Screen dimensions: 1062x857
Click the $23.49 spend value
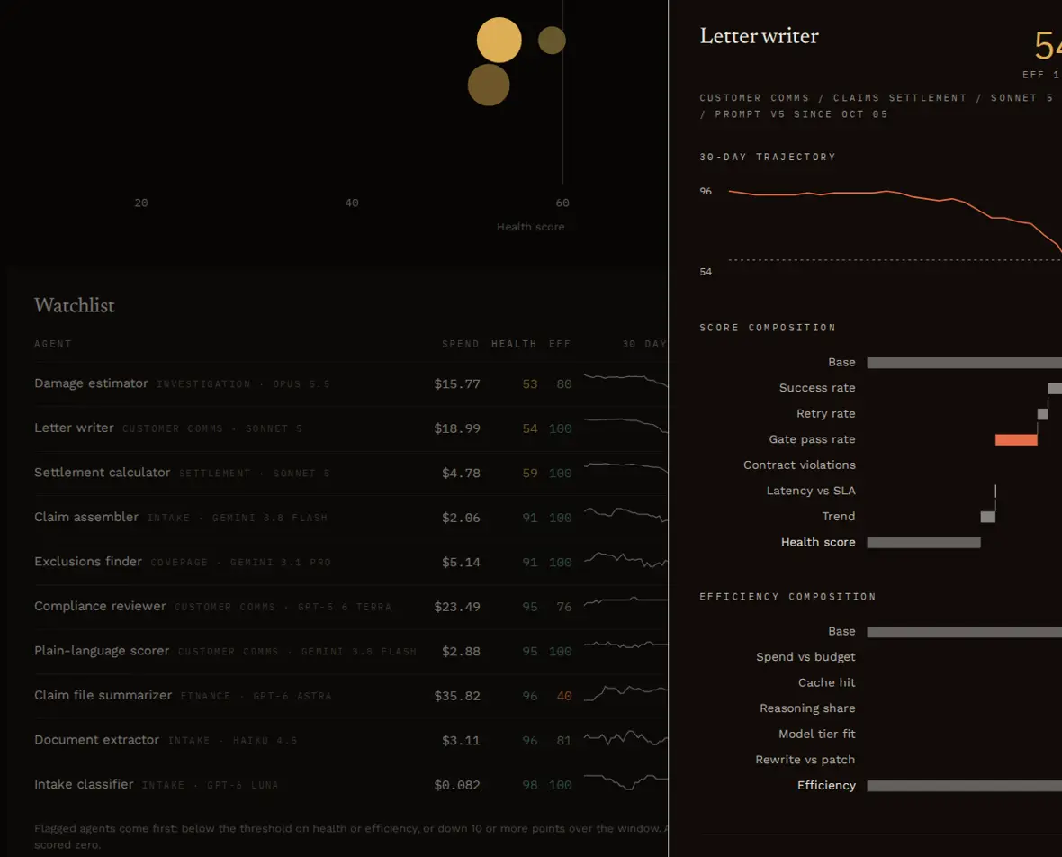click(457, 607)
